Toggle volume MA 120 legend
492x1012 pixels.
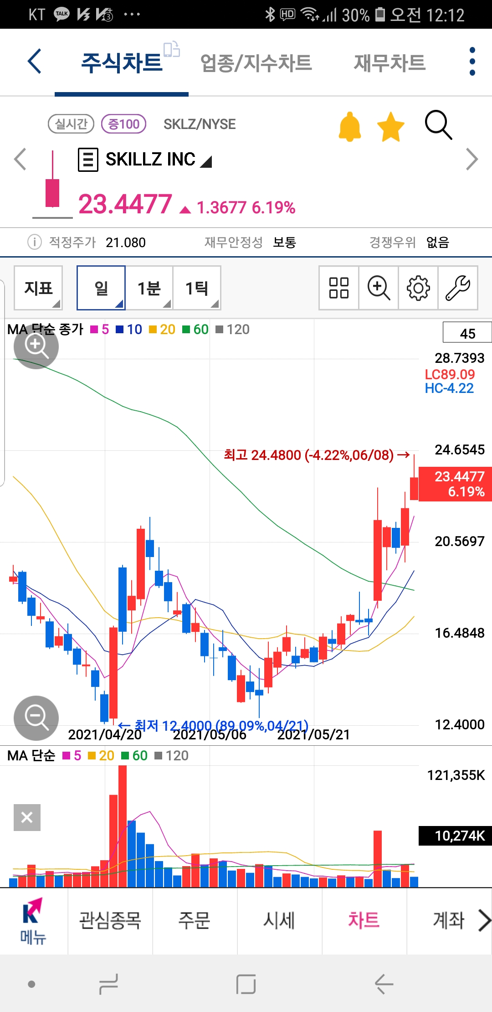point(171,755)
